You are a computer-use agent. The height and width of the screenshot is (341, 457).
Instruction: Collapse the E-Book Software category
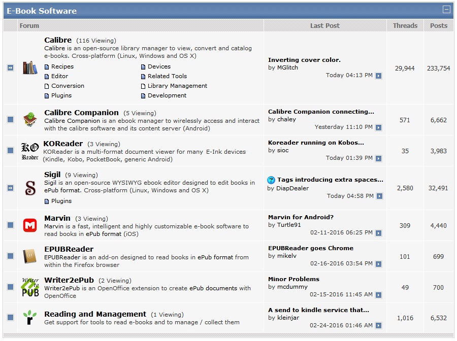coord(446,10)
